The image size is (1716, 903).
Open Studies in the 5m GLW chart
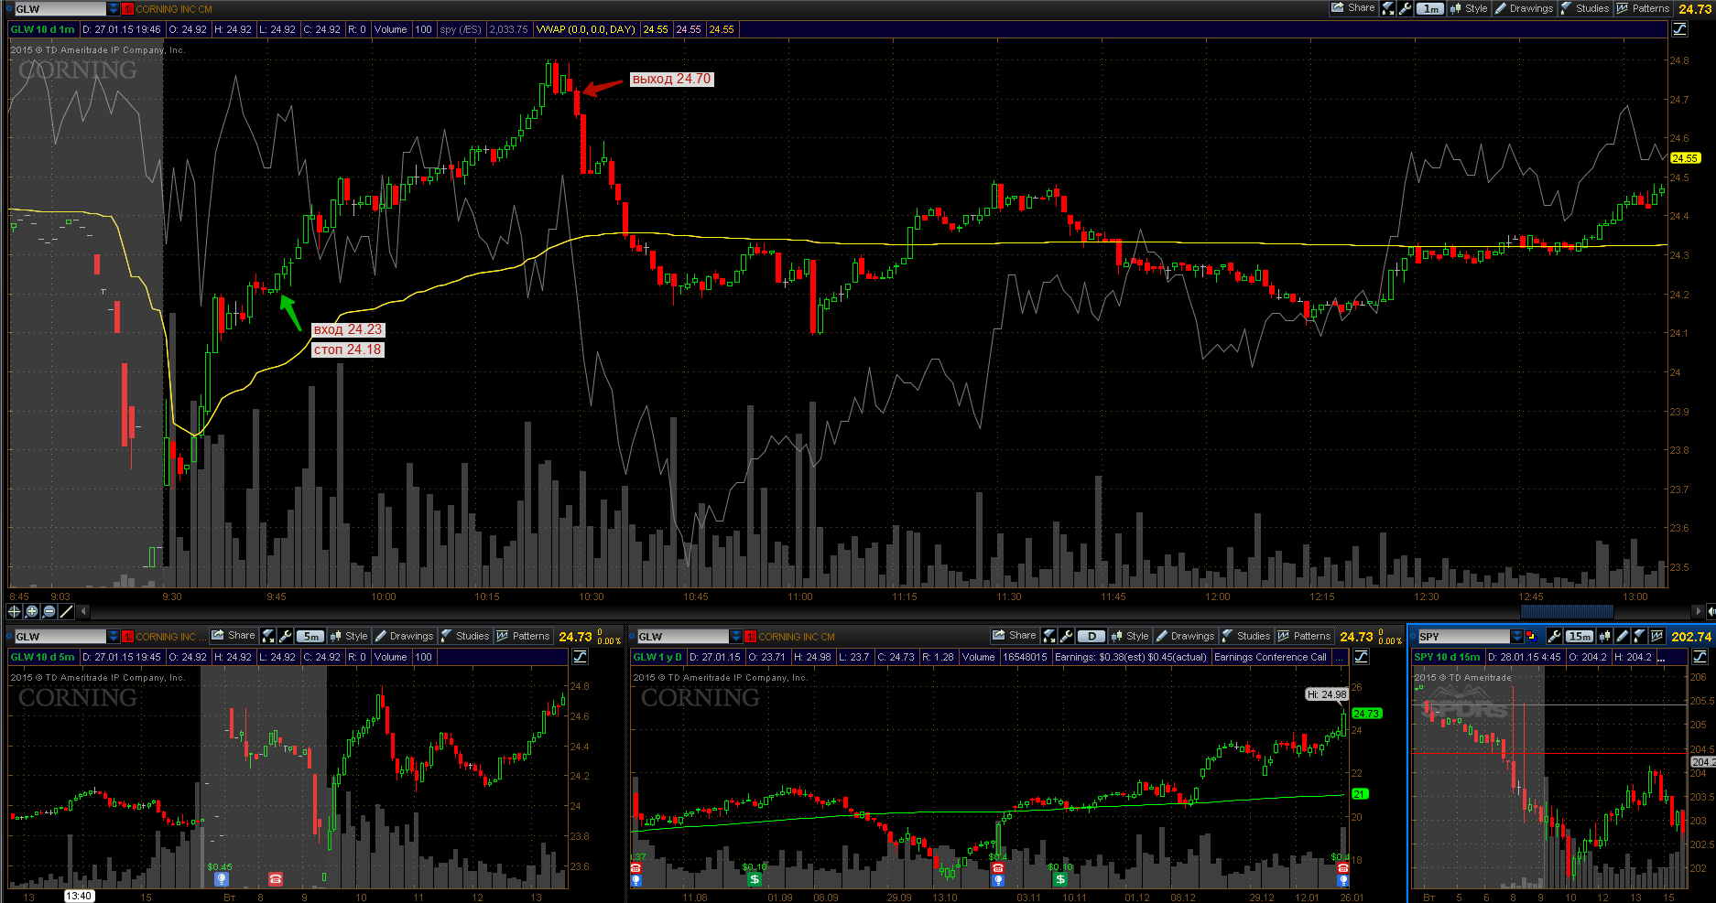(465, 636)
